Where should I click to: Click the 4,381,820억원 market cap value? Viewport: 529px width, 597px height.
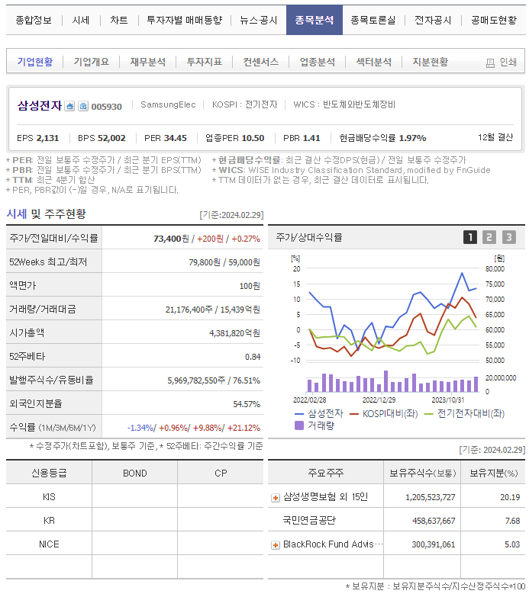point(234,333)
